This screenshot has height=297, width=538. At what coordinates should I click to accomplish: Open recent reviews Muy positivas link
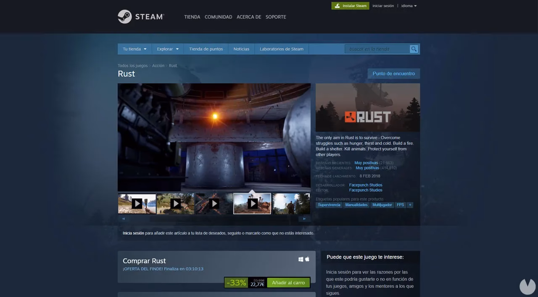(x=366, y=163)
